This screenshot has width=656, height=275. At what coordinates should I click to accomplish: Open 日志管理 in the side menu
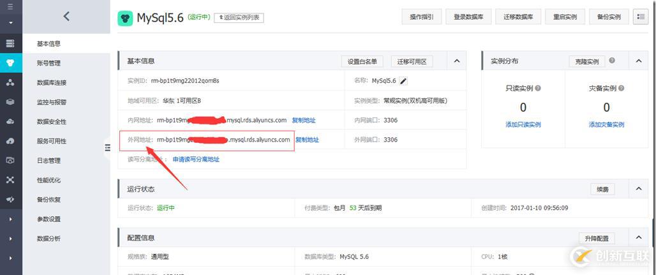(x=48, y=160)
